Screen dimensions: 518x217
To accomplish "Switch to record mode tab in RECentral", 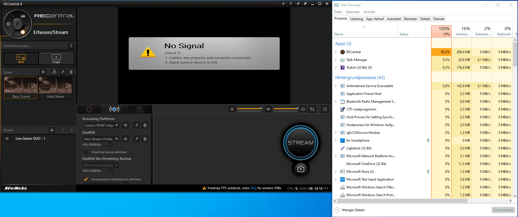I will click(x=89, y=109).
